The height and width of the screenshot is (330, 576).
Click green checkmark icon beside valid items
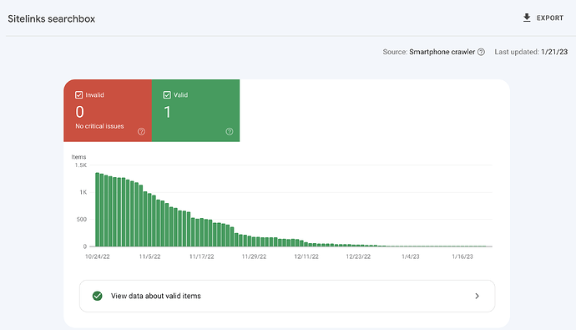pyautogui.click(x=98, y=296)
